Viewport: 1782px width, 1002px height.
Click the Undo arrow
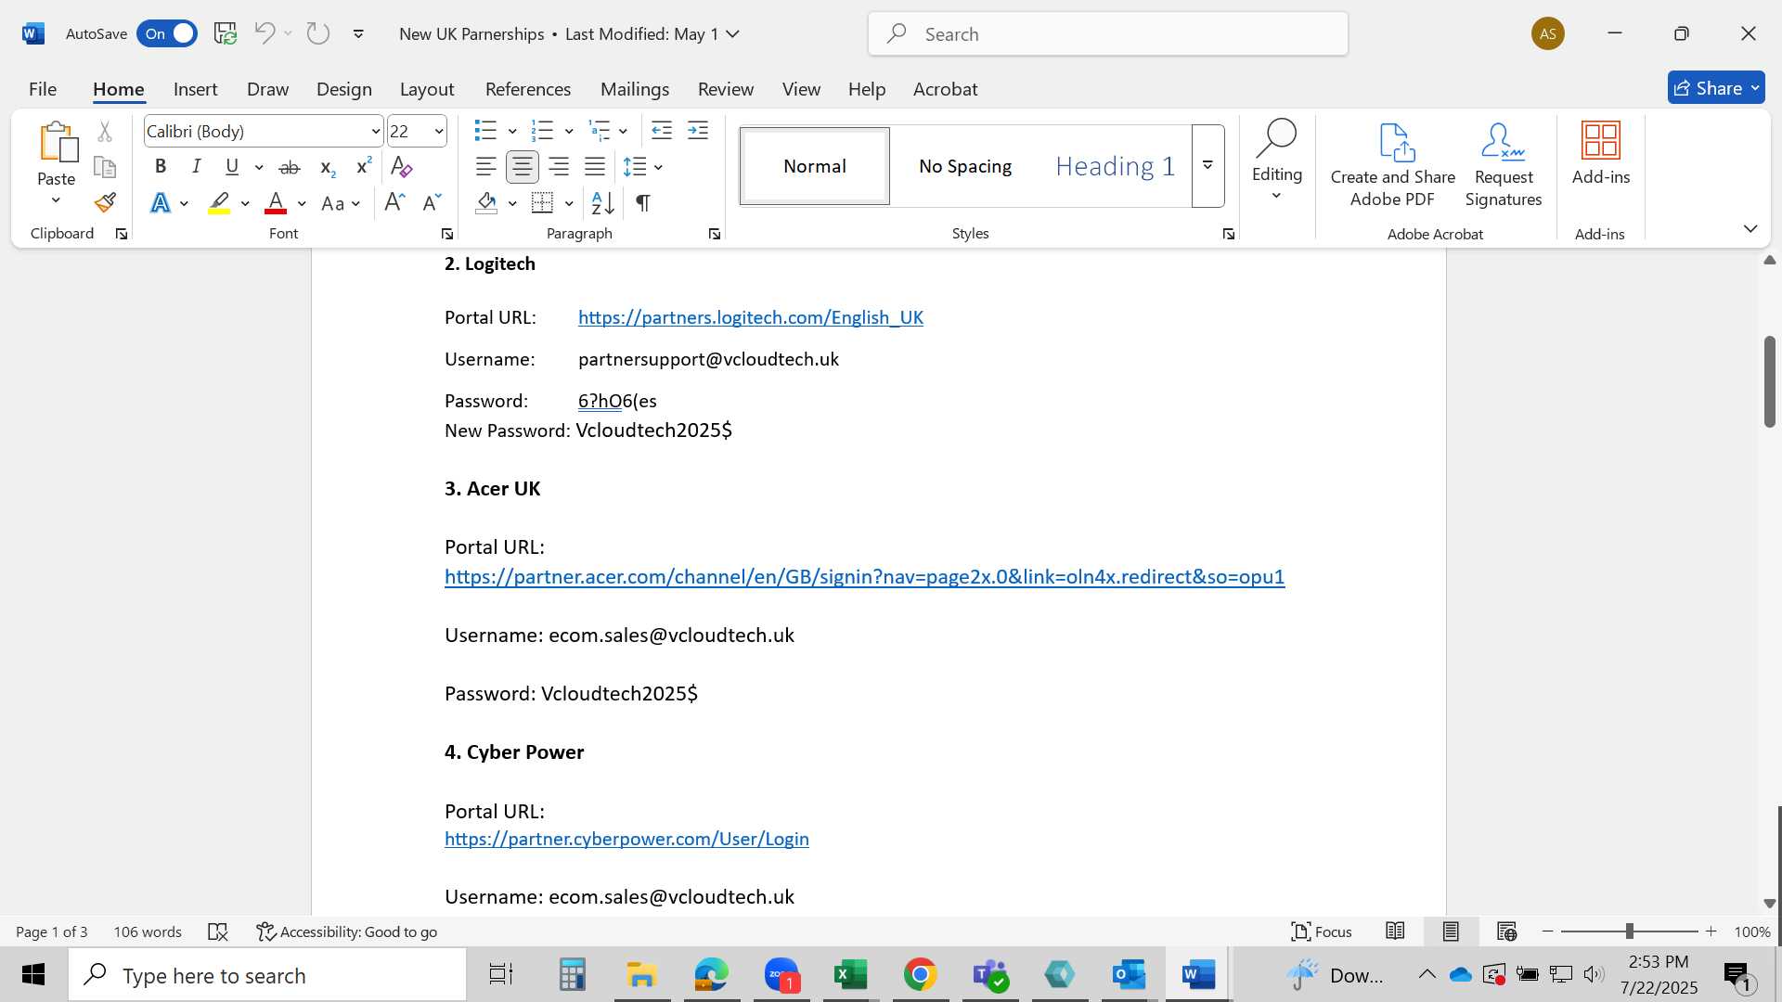click(x=265, y=33)
